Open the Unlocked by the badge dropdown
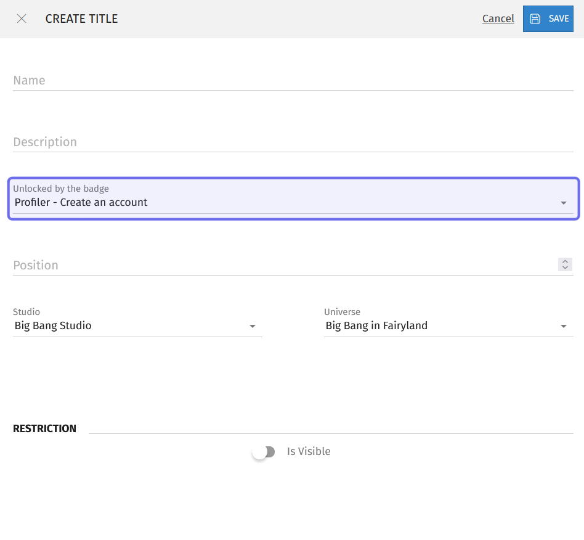This screenshot has width=584, height=540. (293, 198)
